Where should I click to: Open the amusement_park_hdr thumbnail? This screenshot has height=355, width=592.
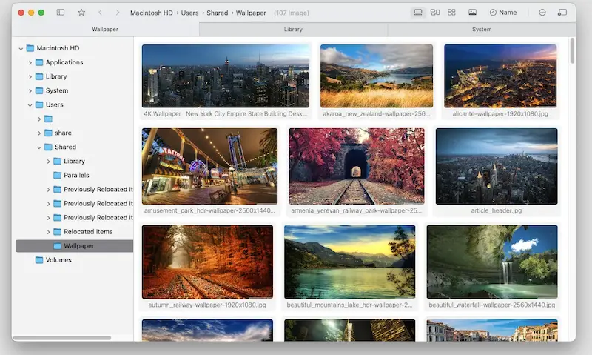[209, 166]
